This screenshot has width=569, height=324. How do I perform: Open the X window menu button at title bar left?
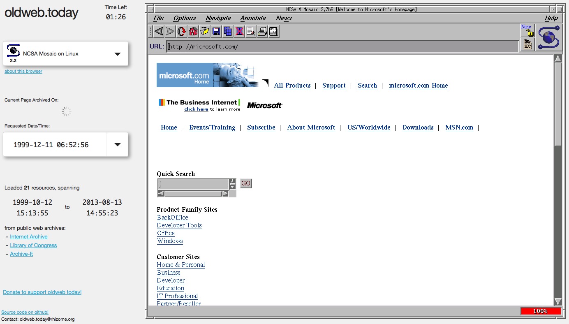coord(150,9)
